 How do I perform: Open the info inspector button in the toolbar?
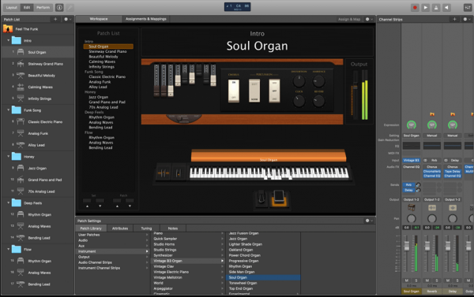click(x=59, y=8)
